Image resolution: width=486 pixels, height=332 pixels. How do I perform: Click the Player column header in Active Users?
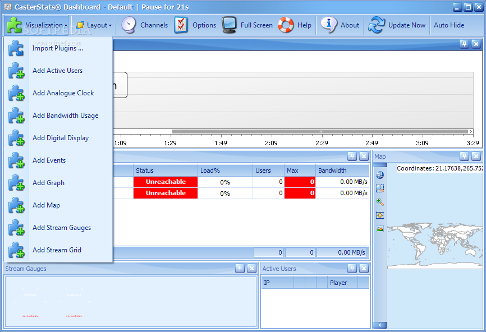[342, 283]
